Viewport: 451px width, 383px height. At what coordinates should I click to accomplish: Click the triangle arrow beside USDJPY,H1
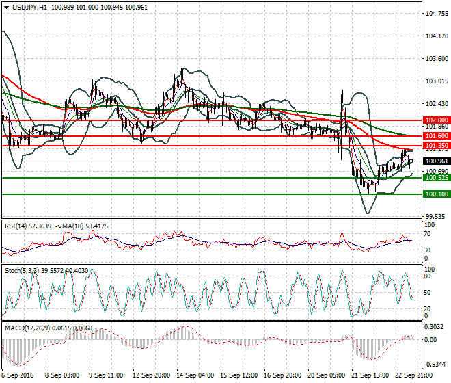[6, 6]
